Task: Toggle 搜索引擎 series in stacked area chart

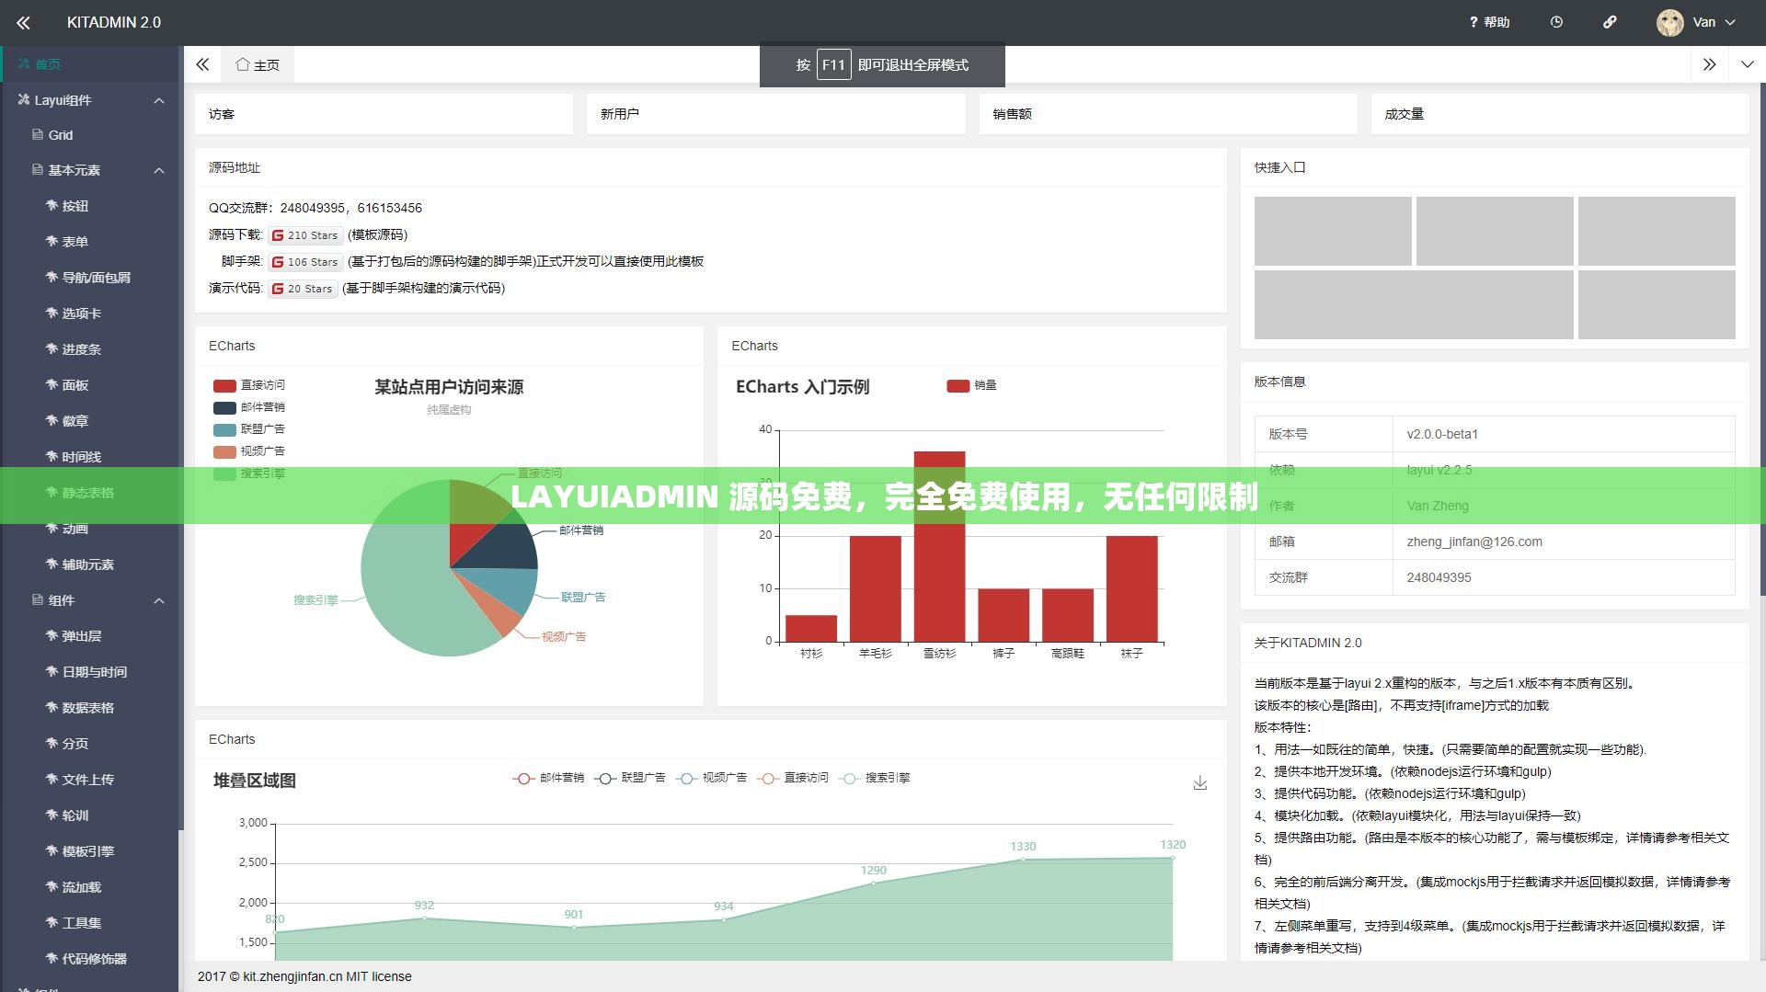Action: pos(875,778)
